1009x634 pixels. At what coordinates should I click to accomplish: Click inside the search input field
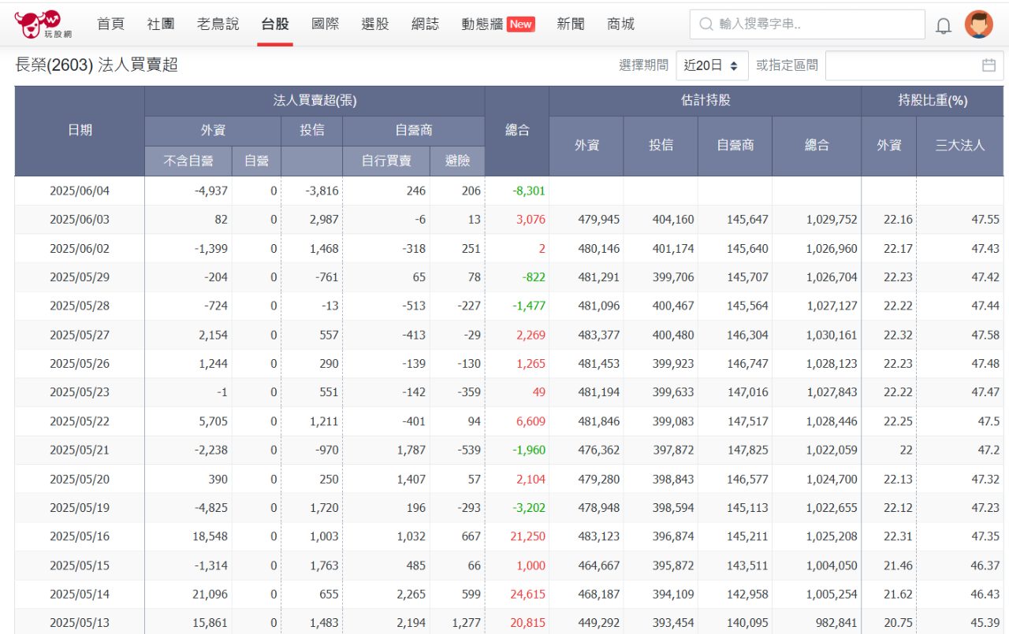point(812,24)
